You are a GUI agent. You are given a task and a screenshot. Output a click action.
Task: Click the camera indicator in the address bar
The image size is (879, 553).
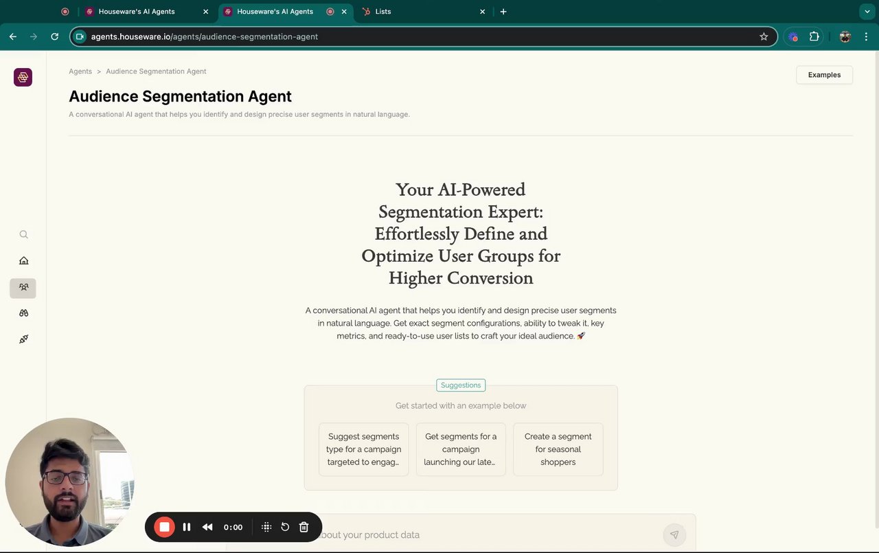click(80, 36)
